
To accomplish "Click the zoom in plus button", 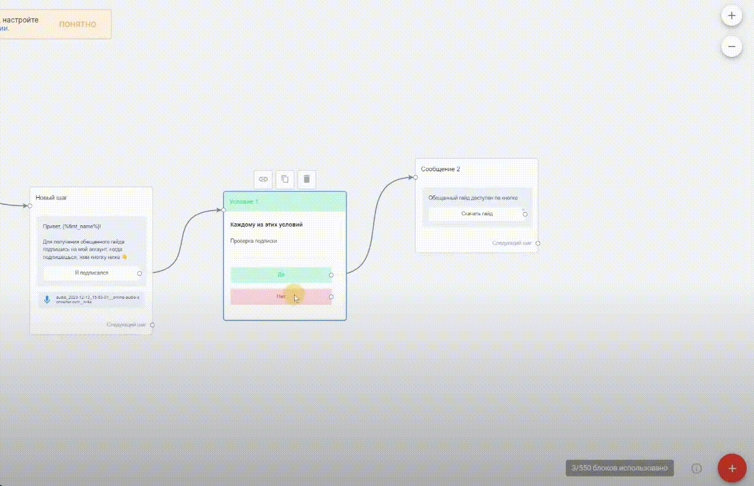I will pos(731,16).
